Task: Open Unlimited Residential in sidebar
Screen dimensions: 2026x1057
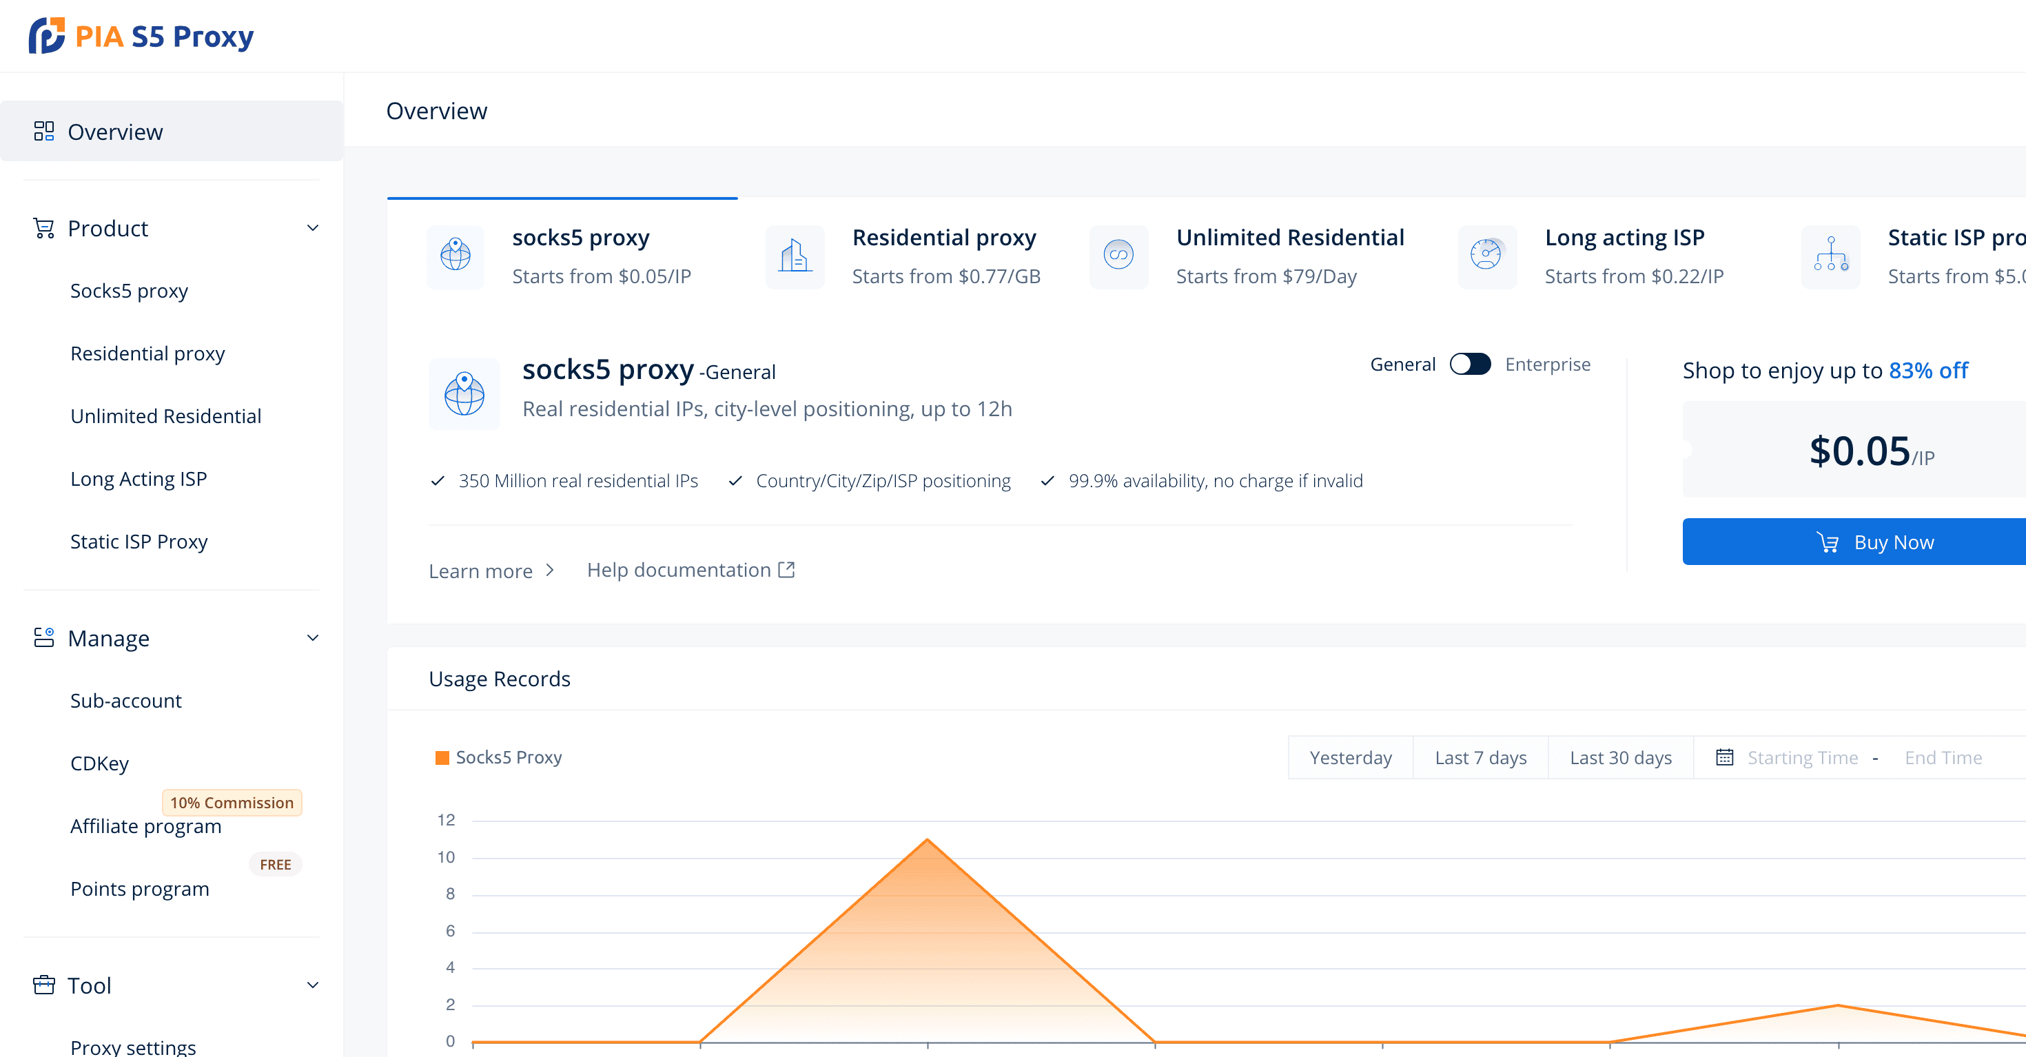Action: [165, 416]
